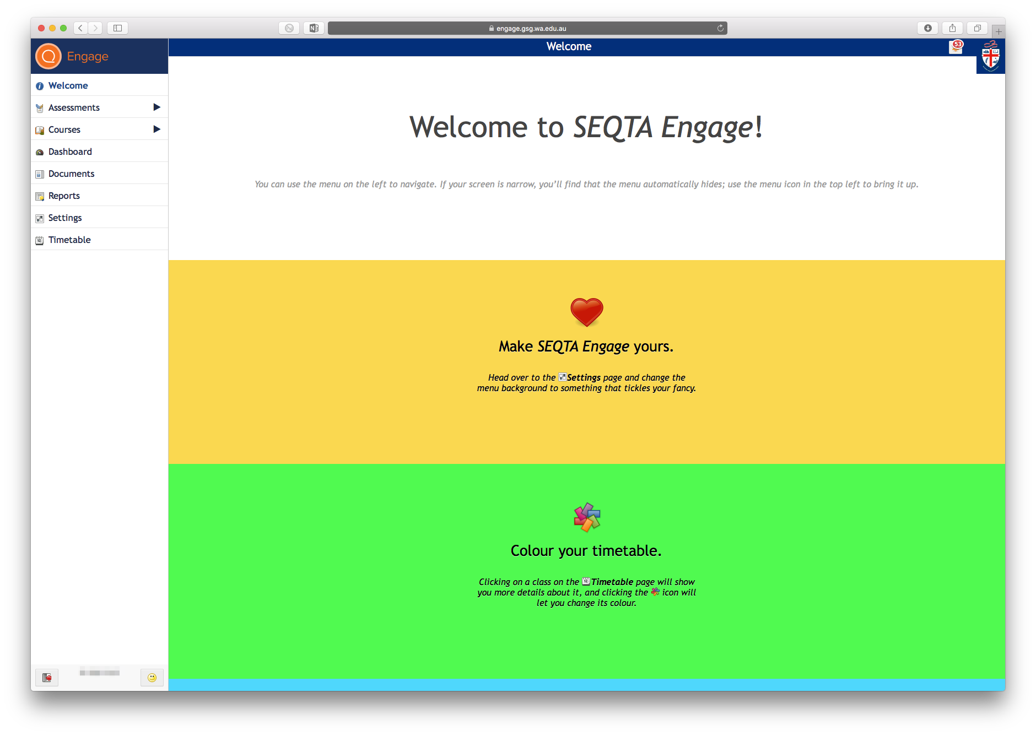The width and height of the screenshot is (1036, 735).
Task: Click the Dashboard icon in the sidebar
Action: tap(39, 152)
